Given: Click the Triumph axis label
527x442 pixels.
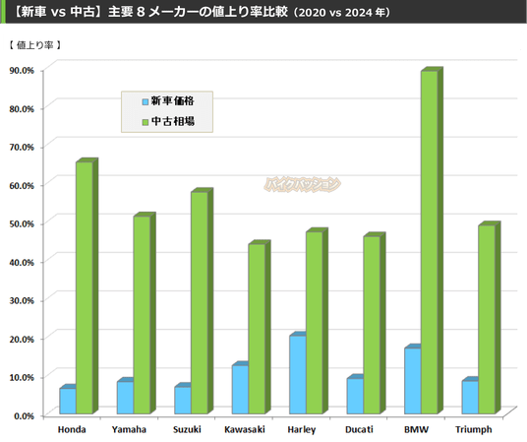Looking at the screenshot, I should 474,430.
